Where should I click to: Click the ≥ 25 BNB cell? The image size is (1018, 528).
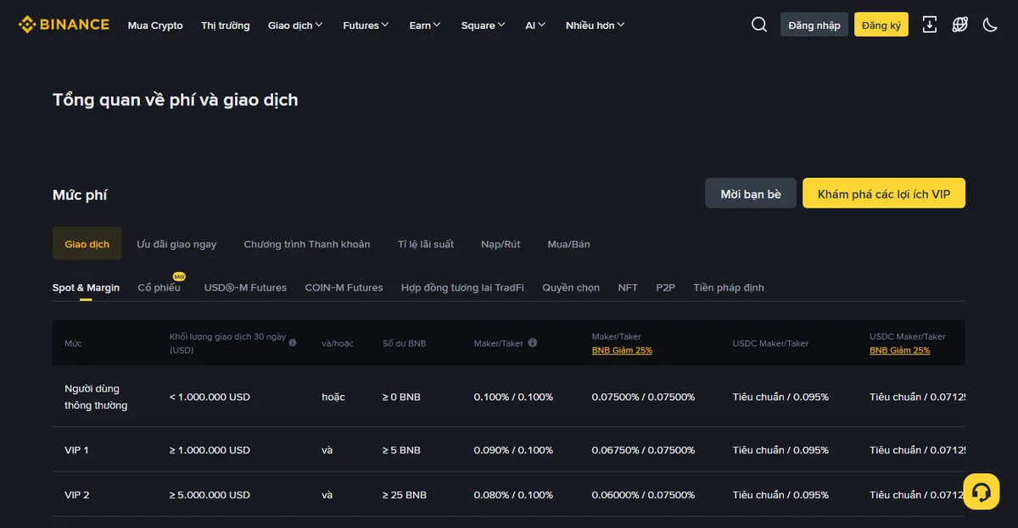click(x=405, y=495)
